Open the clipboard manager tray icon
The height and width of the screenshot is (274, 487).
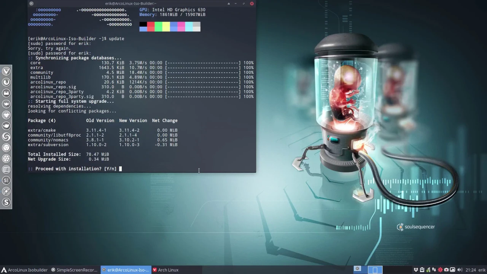[422, 270]
